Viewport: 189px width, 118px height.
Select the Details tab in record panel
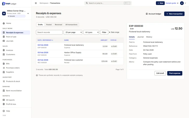point(132,37)
